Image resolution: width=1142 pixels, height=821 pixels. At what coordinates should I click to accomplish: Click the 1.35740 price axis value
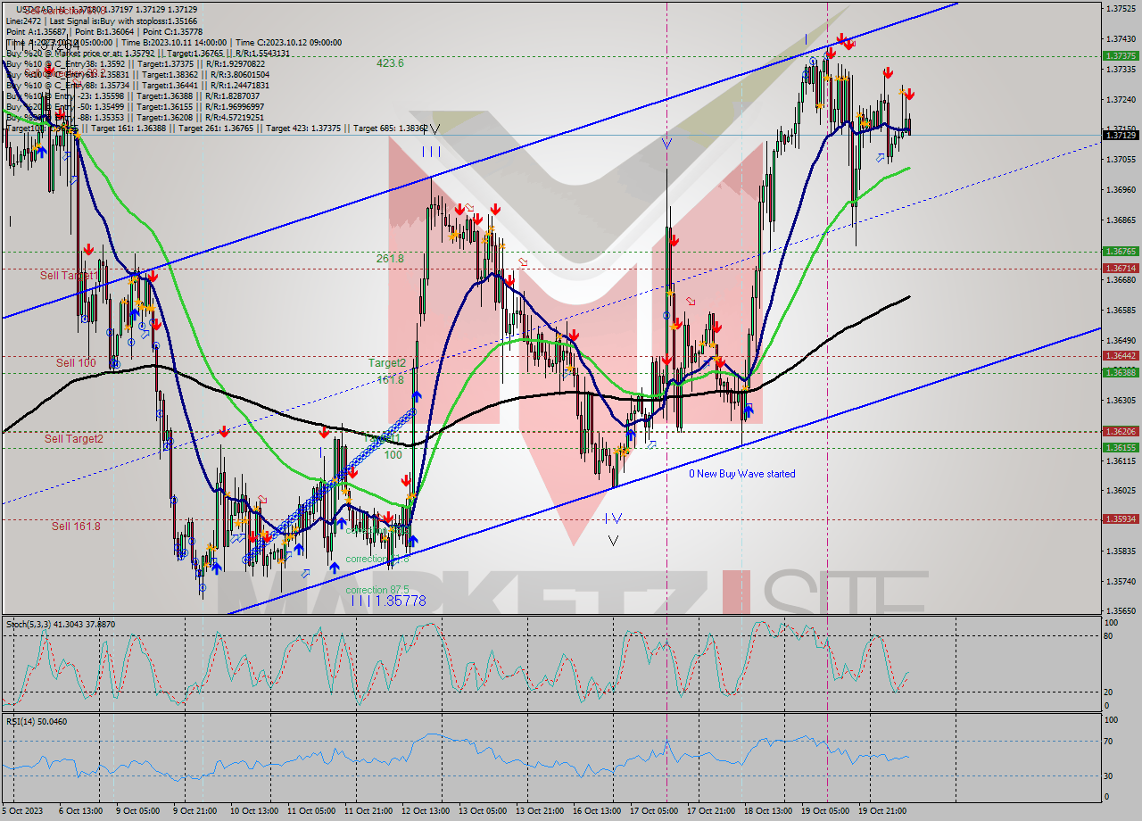coord(1121,581)
